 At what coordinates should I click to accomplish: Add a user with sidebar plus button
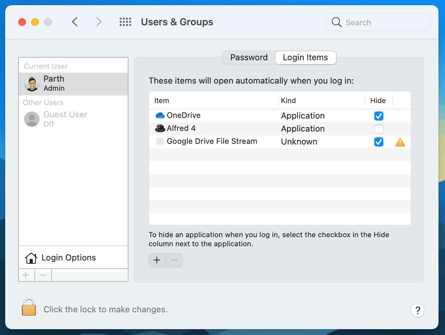pos(26,275)
